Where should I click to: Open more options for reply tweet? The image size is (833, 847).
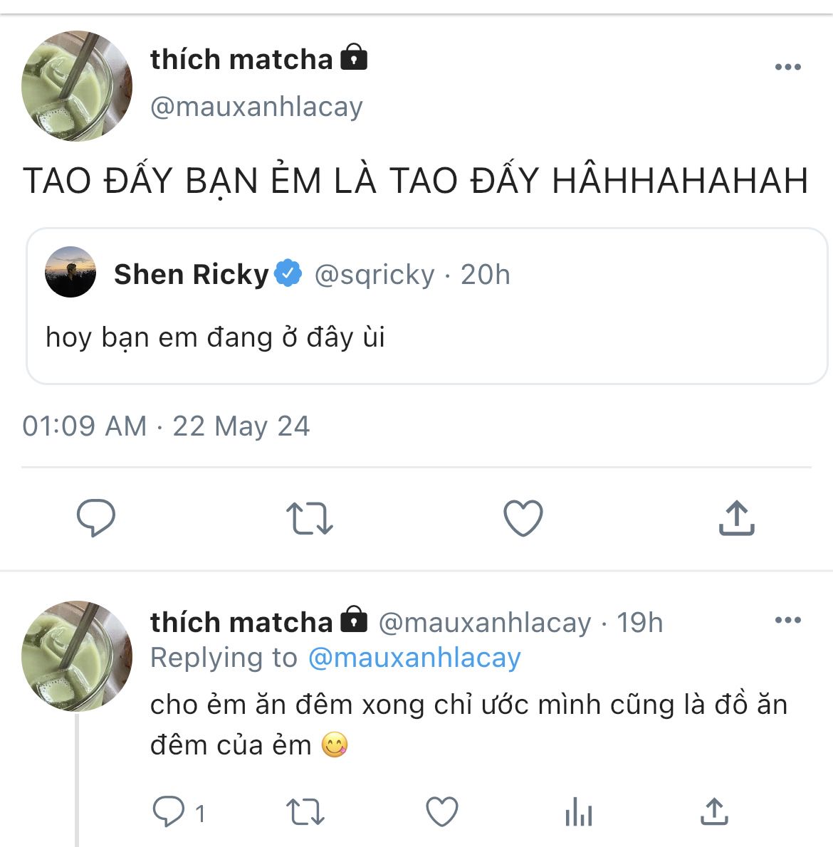[787, 620]
